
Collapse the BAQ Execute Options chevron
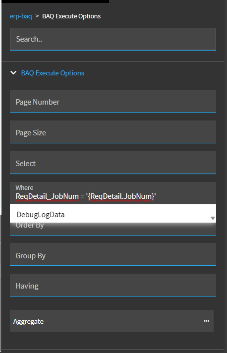13,73
